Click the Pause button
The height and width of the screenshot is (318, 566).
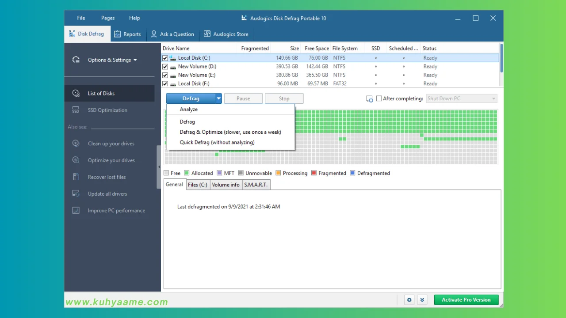(243, 98)
